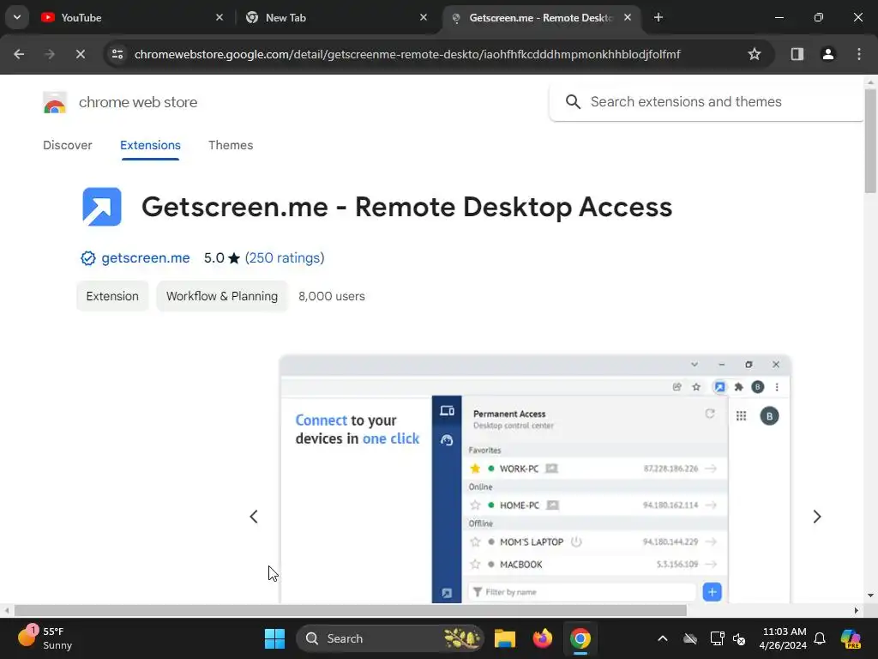Open the Themes section

231,145
